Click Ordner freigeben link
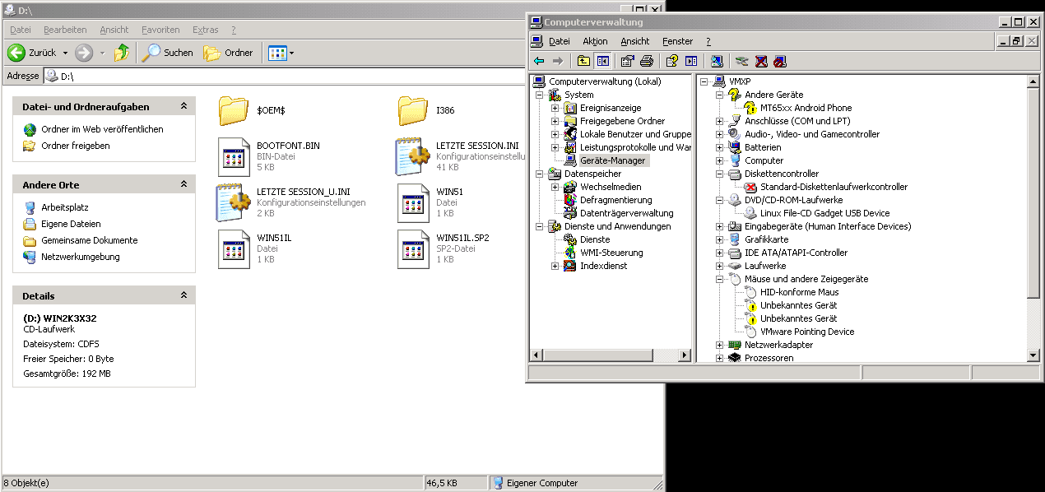1045x492 pixels. [x=76, y=146]
